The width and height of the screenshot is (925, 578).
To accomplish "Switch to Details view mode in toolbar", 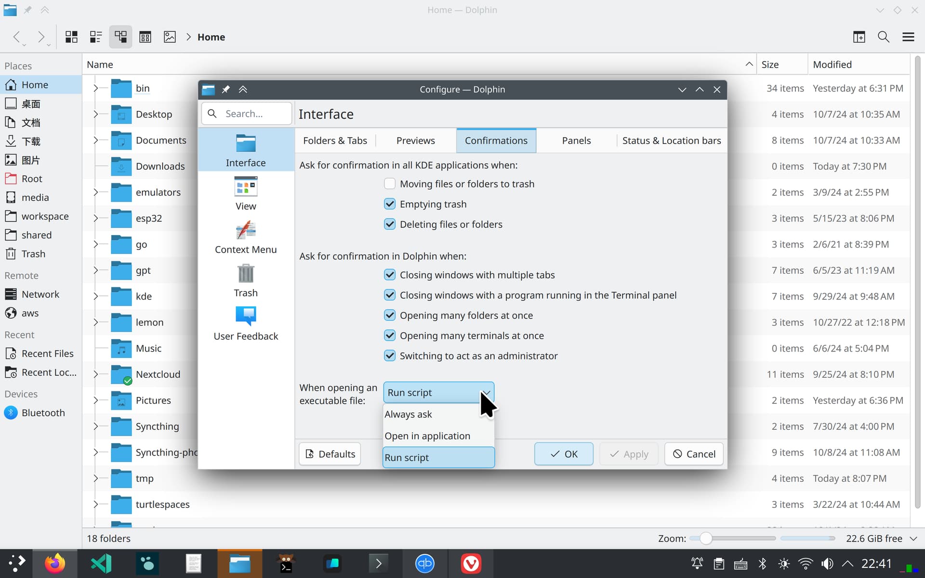I will [x=120, y=37].
